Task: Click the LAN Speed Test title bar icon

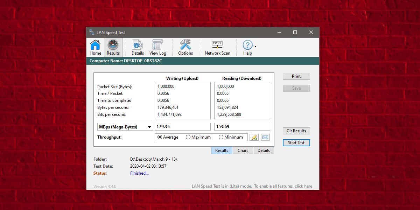Action: pos(92,32)
